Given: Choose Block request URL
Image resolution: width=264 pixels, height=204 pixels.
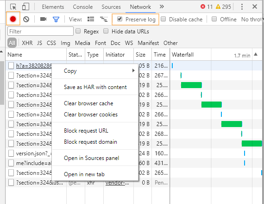Looking at the screenshot, I should (x=95, y=131).
